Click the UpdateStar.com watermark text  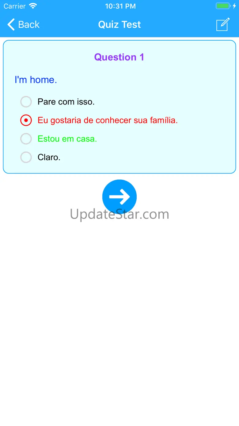120,214
